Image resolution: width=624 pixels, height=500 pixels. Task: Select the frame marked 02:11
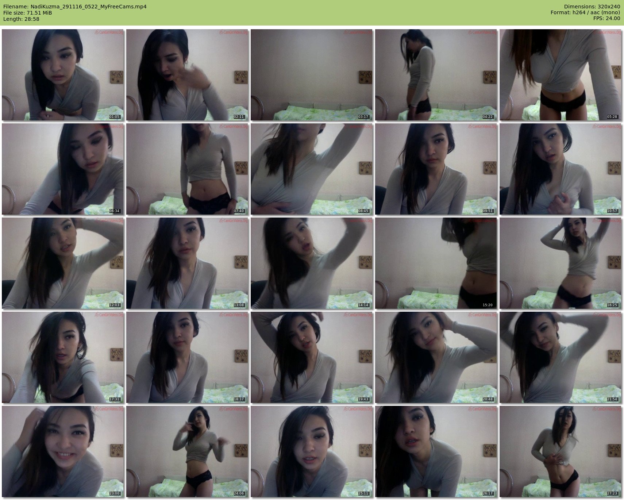pyautogui.click(x=187, y=75)
